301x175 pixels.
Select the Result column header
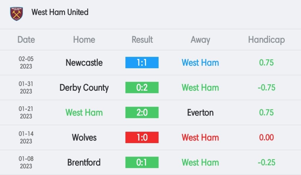[142, 40]
